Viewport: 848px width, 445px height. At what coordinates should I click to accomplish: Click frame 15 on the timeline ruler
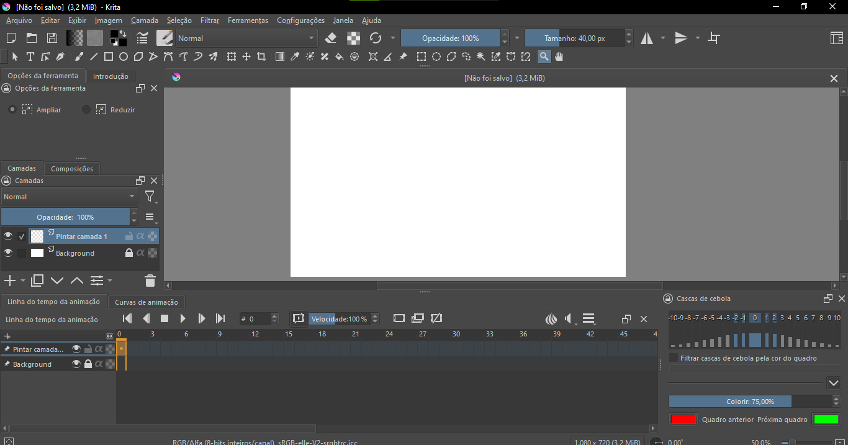coord(289,335)
